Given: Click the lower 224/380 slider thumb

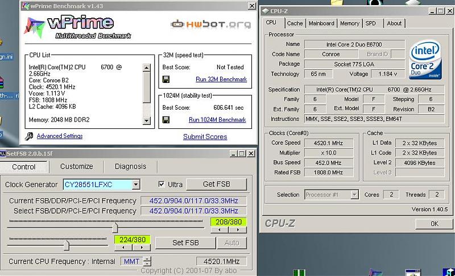Looking at the screenshot, I should pos(67,245).
